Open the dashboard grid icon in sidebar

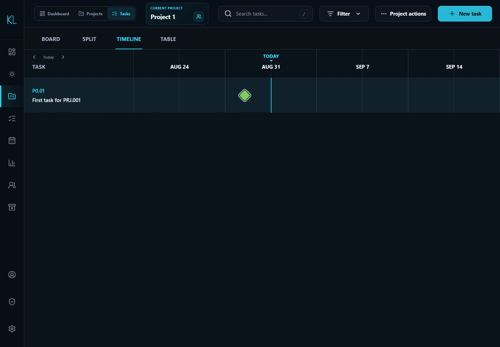(x=12, y=52)
